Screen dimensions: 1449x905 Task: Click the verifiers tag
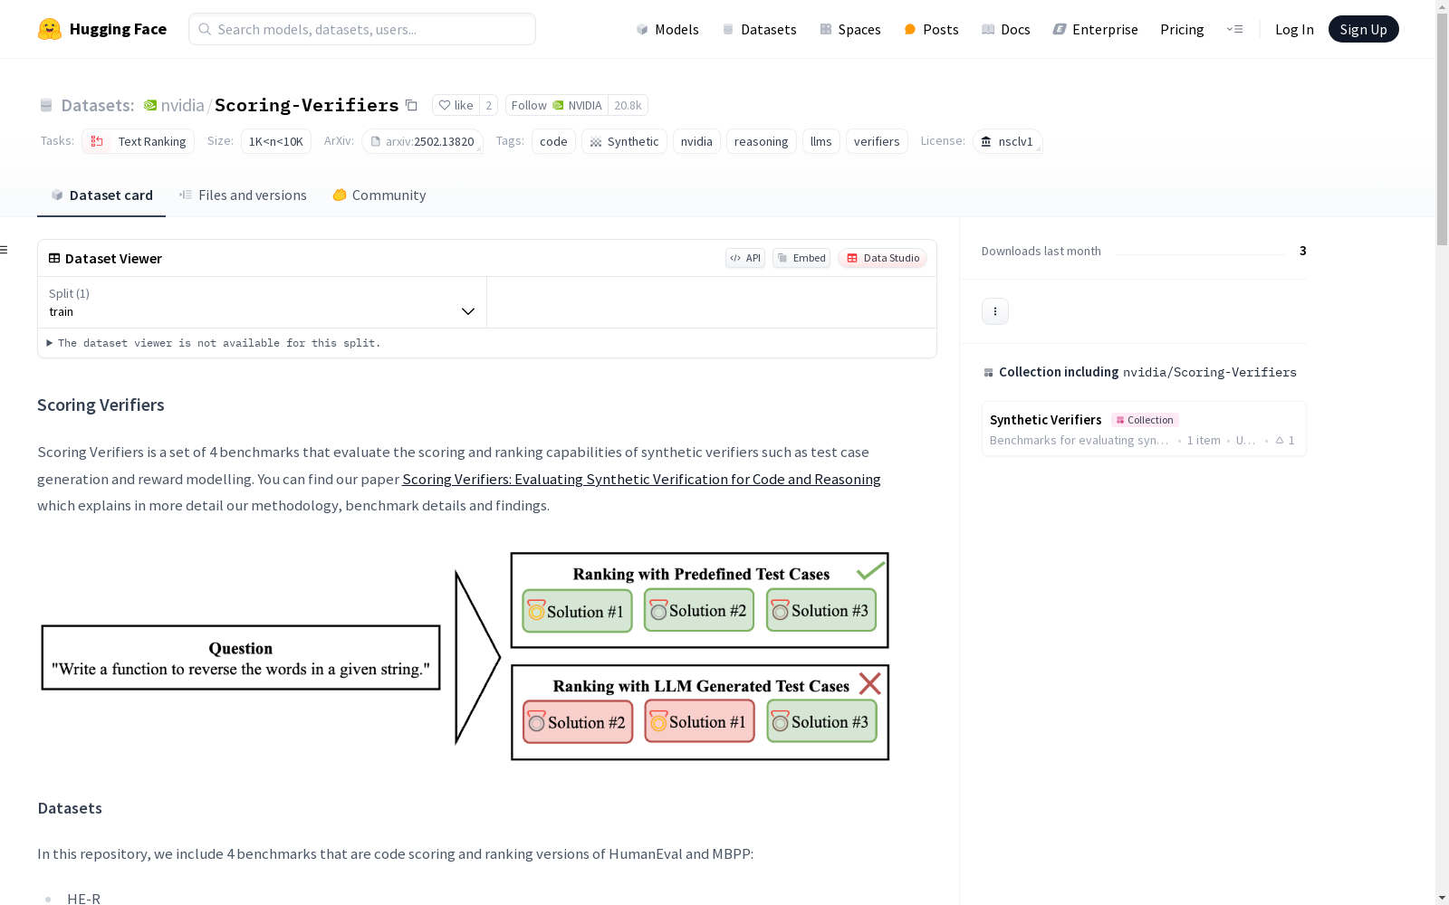(877, 141)
